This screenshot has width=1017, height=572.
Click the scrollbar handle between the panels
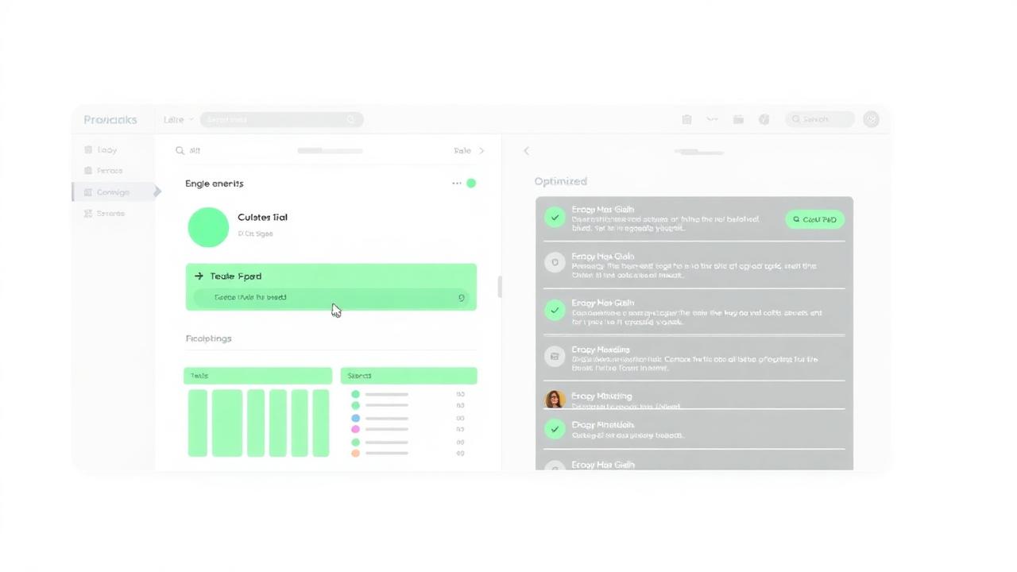tap(499, 287)
